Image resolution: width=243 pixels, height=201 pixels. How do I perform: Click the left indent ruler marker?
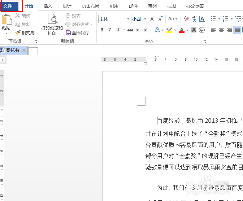coord(145,63)
